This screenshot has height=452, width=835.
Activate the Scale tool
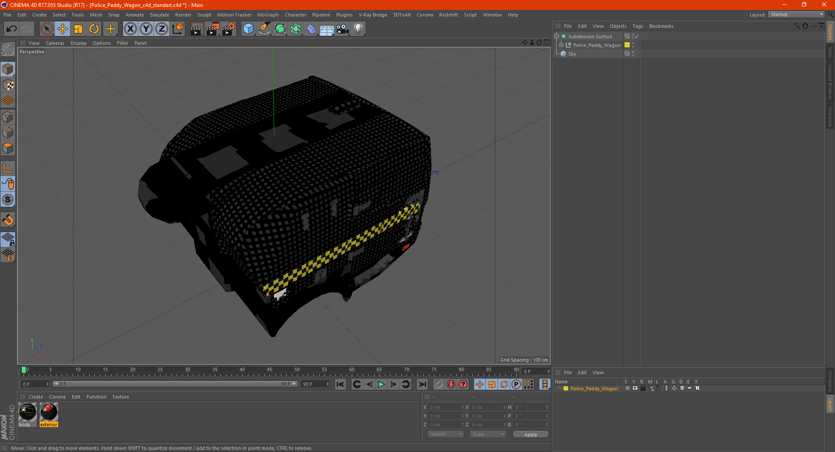click(78, 29)
